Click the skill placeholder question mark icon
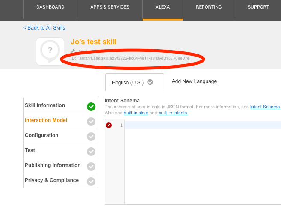This screenshot has width=281, height=212. [50, 51]
